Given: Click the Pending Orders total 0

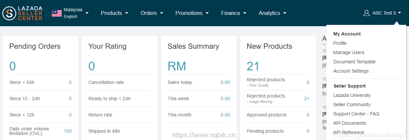Looking at the screenshot, I should pyautogui.click(x=12, y=66).
